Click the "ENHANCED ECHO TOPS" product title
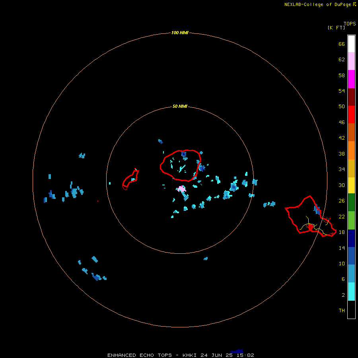Image resolution: width=358 pixels, height=358 pixels. coord(139,355)
